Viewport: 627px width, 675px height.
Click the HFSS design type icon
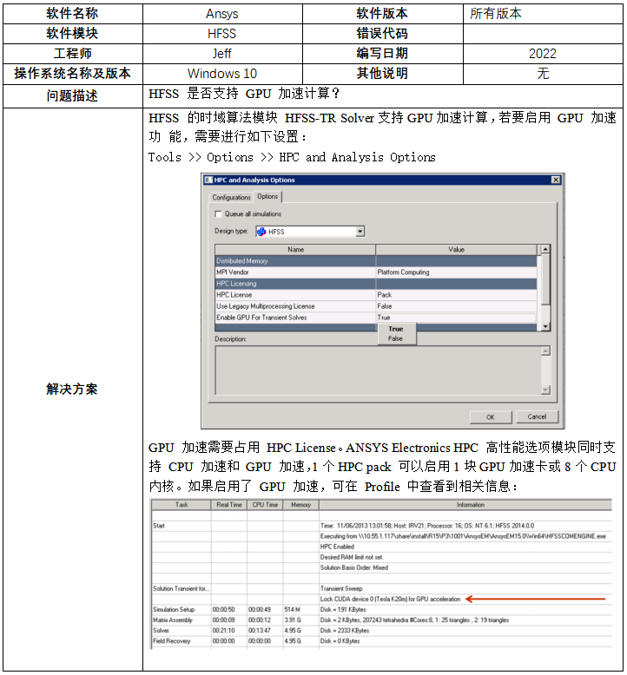(261, 232)
